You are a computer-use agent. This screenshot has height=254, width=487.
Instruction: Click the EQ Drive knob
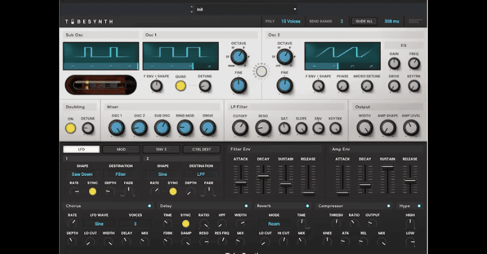[x=394, y=86]
